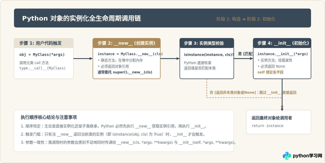Image resolution: width=325 pixels, height=163 pixels.
Task: Click the bullet '实例方法，挂载属性'
Action: 275,60
